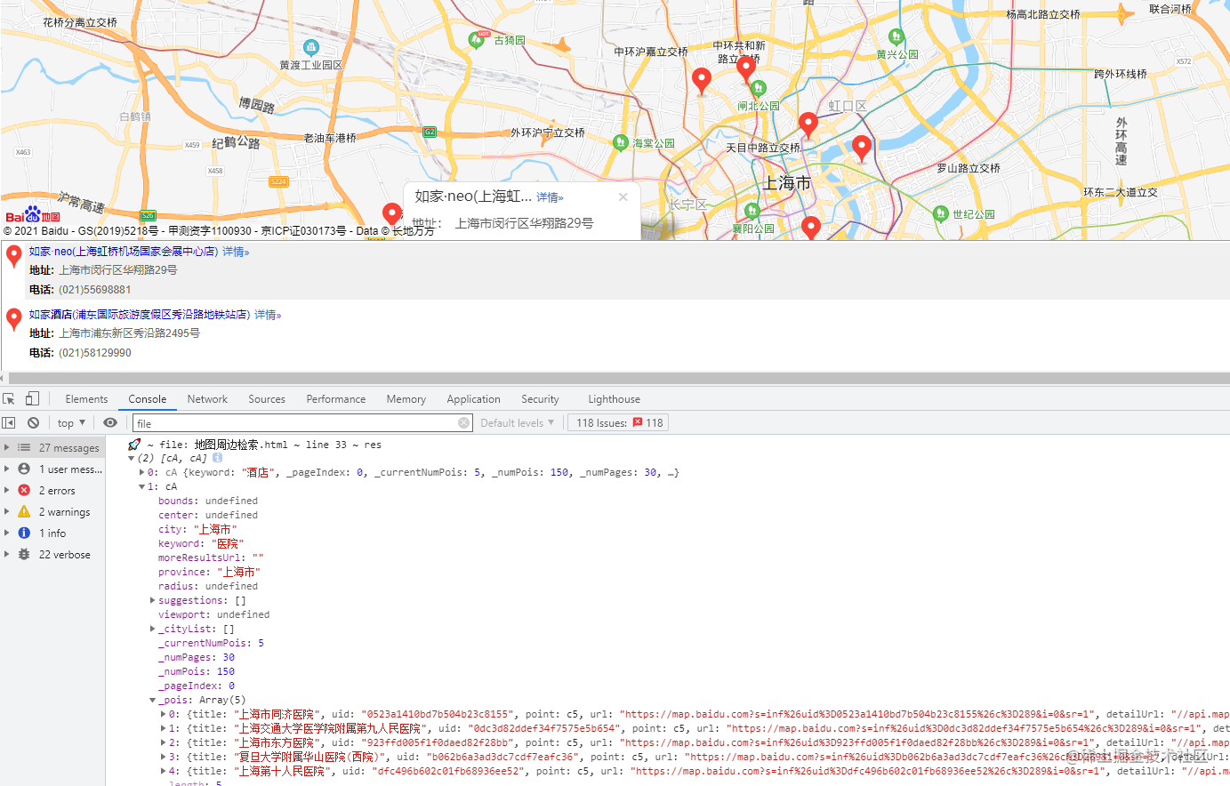The height and width of the screenshot is (786, 1230).
Task: Click the 上海市 city label on map
Action: coord(787,183)
